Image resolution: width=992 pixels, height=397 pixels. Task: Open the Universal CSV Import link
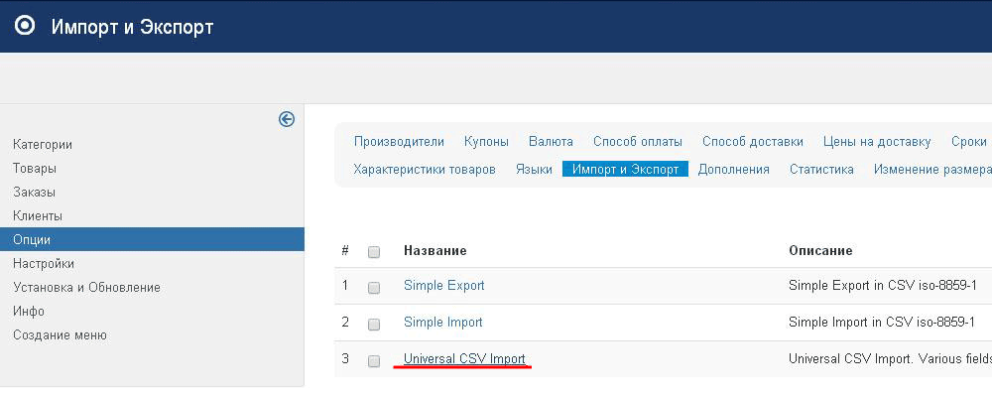[464, 358]
